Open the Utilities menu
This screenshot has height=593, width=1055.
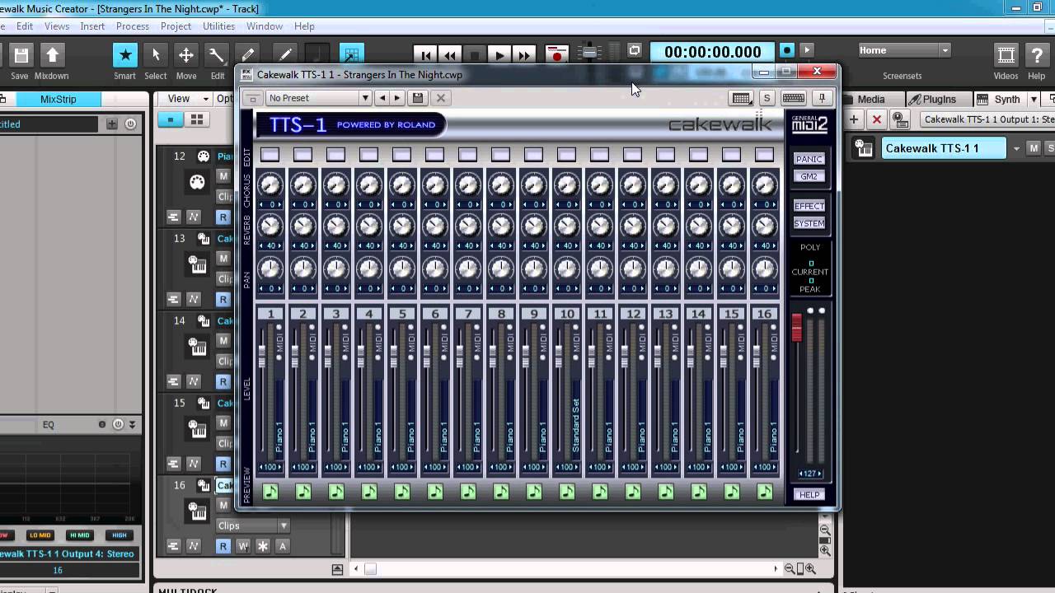point(218,26)
